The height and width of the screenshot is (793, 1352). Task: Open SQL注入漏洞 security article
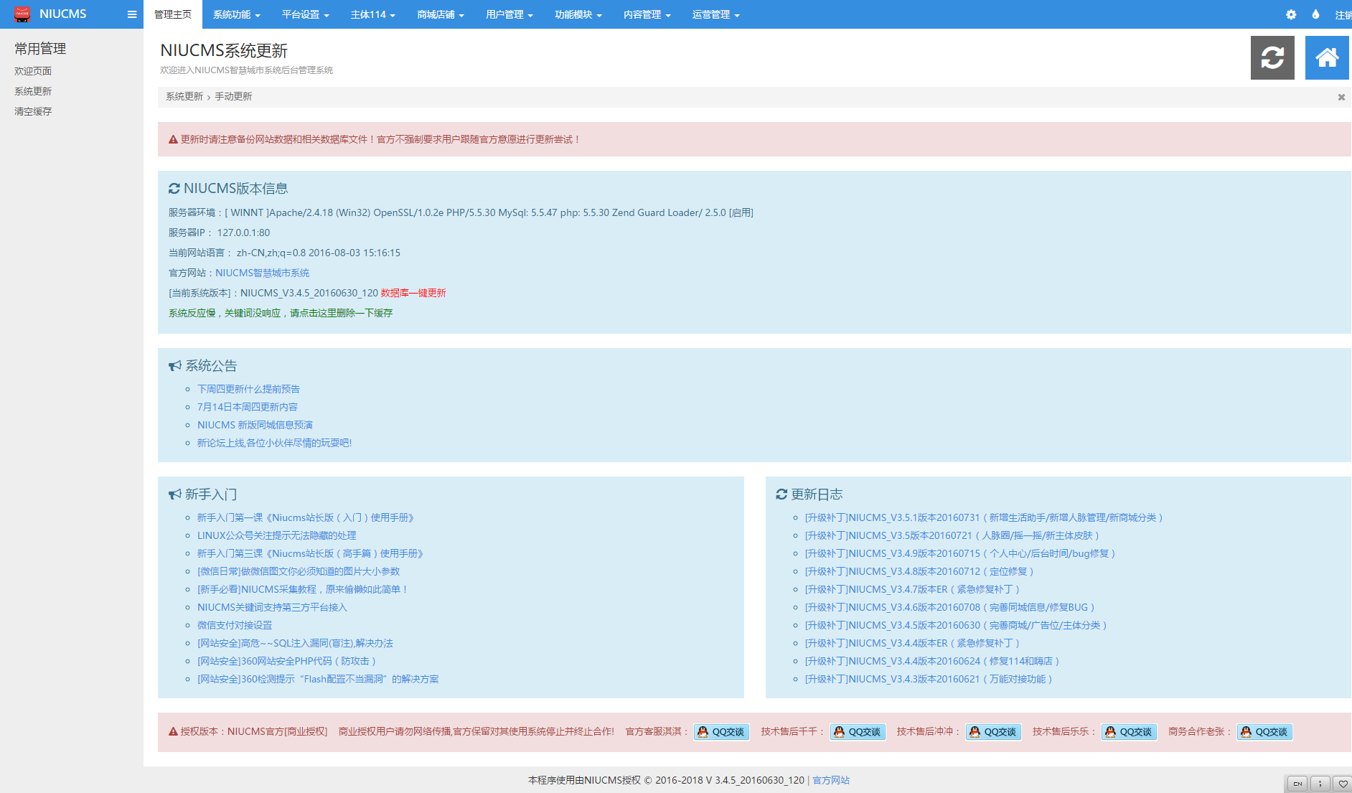click(295, 643)
